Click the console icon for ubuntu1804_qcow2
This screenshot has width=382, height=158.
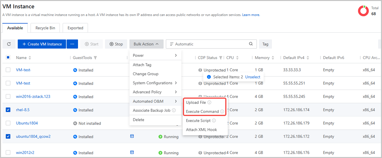(x=132, y=136)
